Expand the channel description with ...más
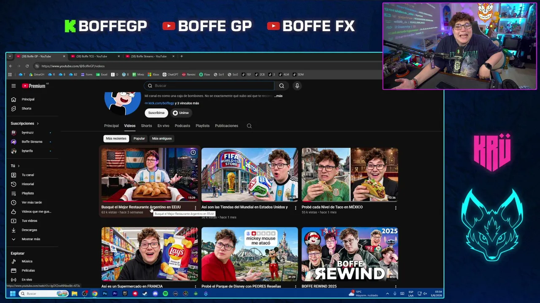The width and height of the screenshot is (540, 303). [x=278, y=96]
